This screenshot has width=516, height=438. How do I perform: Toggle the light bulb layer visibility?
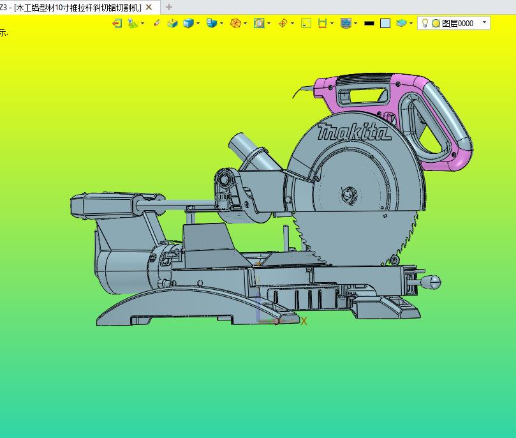point(425,23)
